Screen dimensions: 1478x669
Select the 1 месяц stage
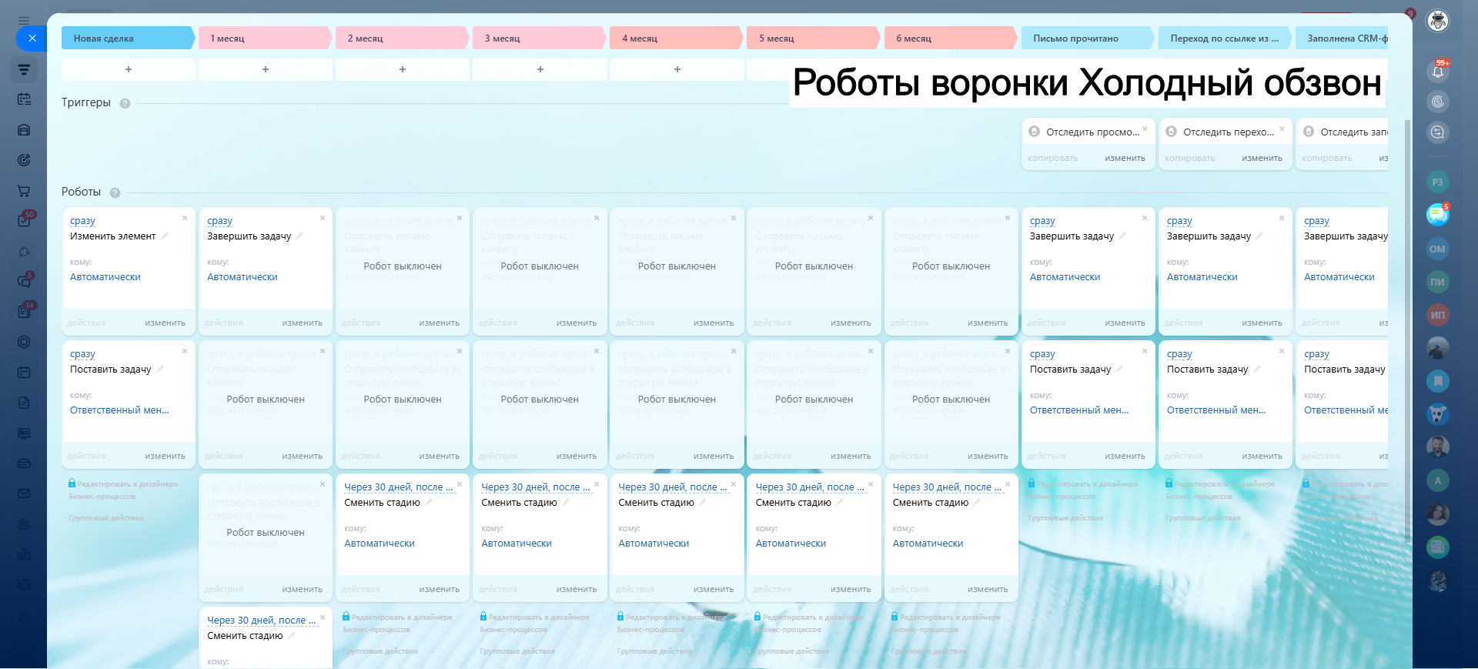265,38
